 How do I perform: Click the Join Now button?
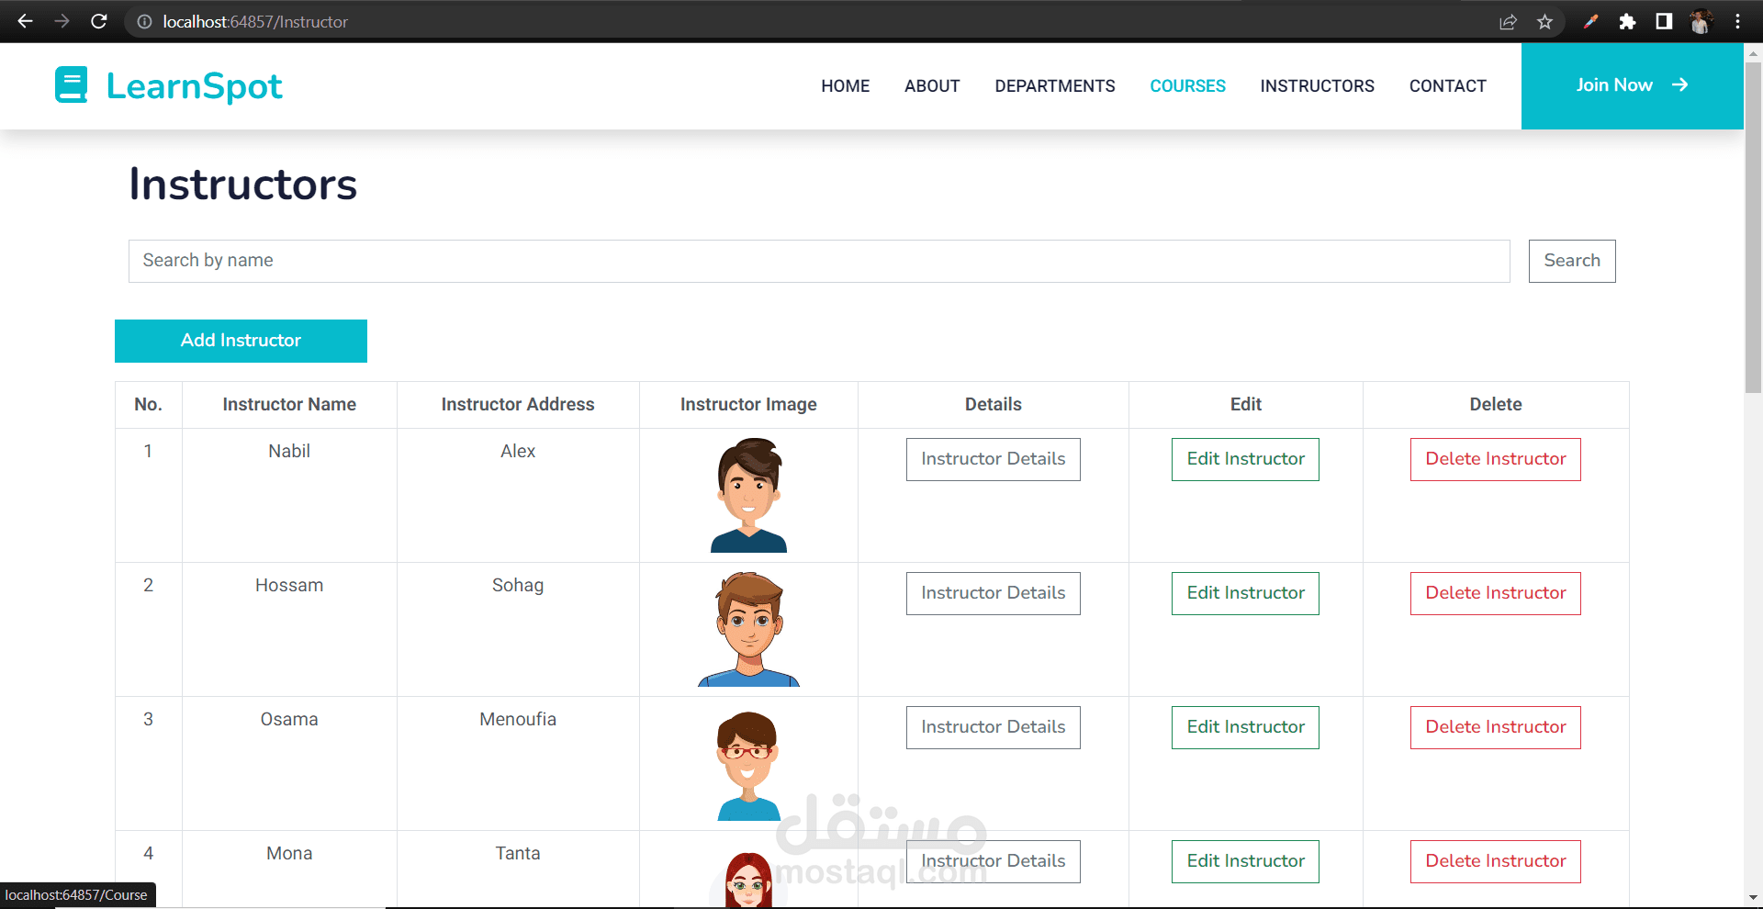pos(1632,85)
